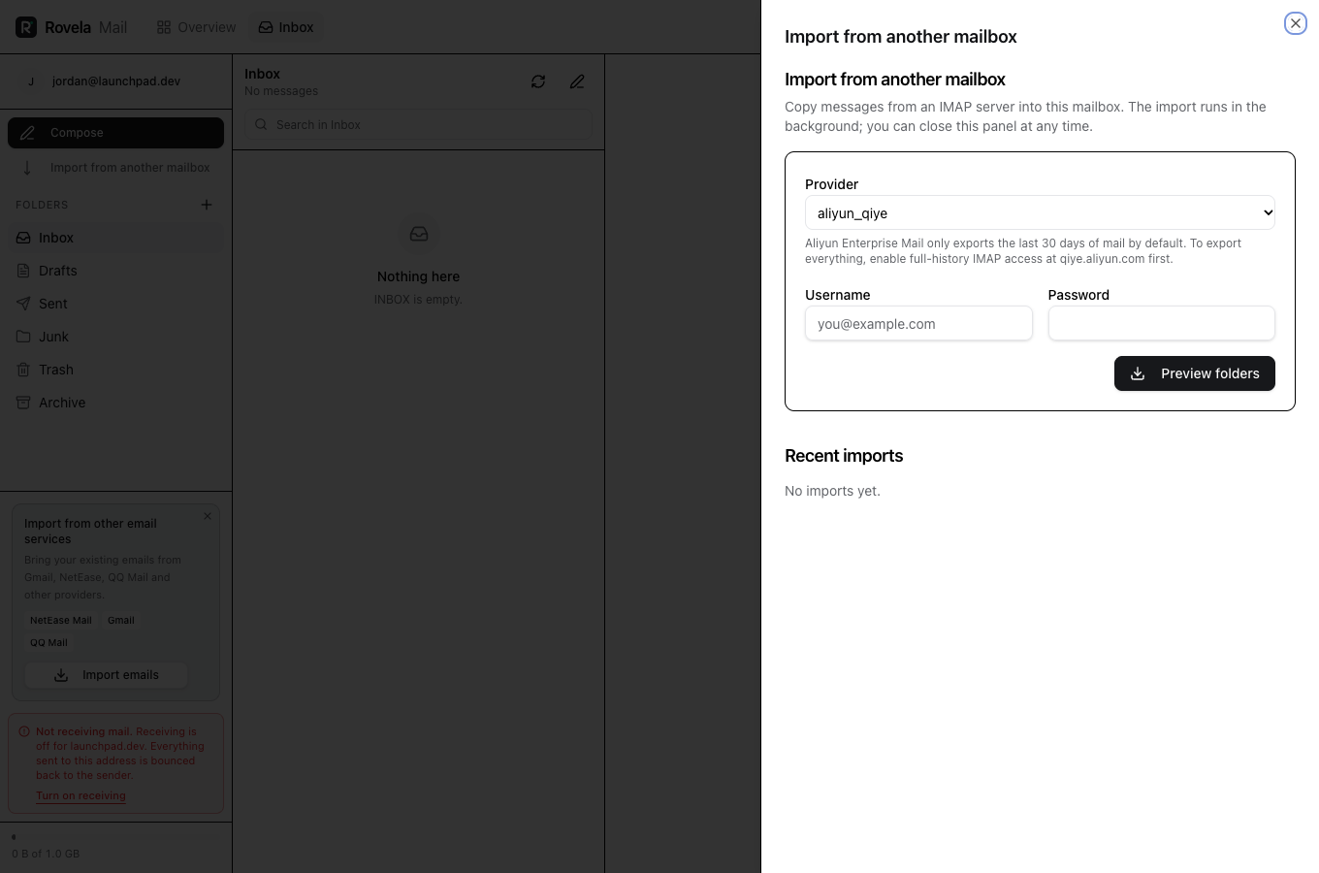
Task: Click the J avatar icon
Action: pyautogui.click(x=31, y=81)
